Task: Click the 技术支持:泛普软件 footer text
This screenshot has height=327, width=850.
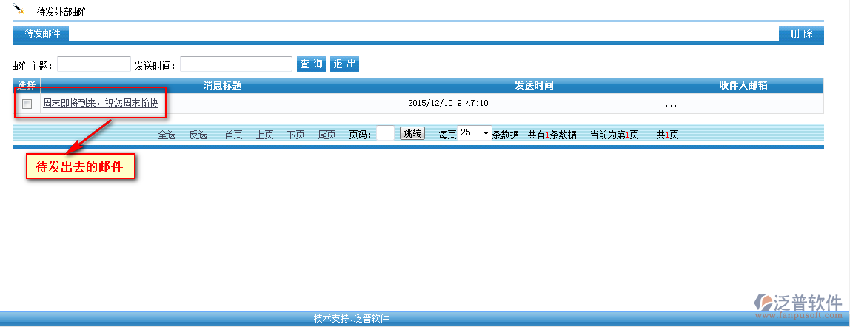Action: coord(351,318)
